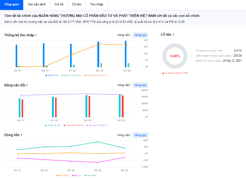Toggle Doanh thu thuần legend series

click(71, 75)
